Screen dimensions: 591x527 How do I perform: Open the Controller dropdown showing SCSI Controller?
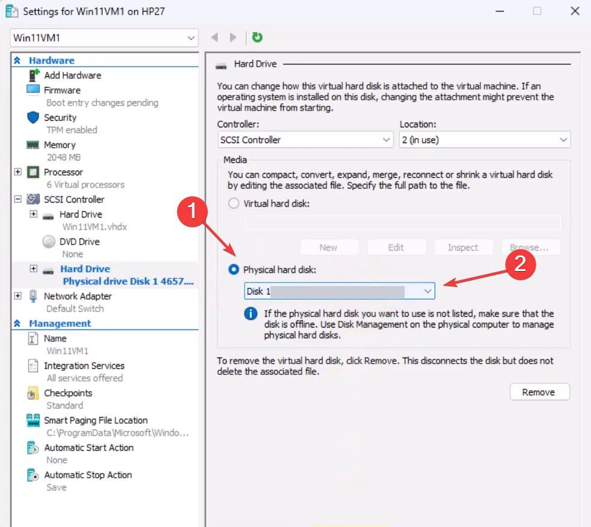point(305,140)
